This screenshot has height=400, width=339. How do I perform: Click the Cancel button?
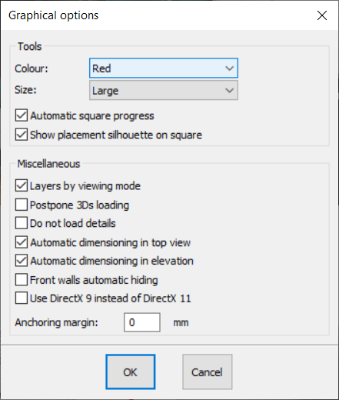pyautogui.click(x=208, y=372)
